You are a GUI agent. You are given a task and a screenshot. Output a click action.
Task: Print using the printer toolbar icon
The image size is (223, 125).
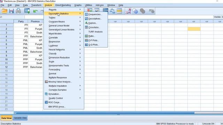[18, 11]
